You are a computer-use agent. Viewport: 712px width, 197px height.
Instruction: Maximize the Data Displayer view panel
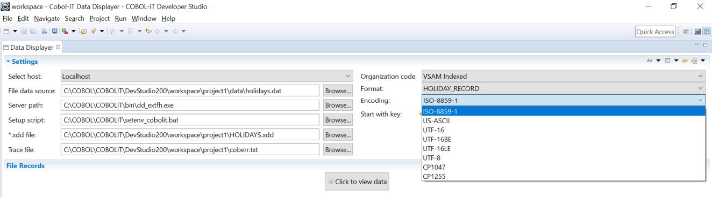tap(705, 45)
